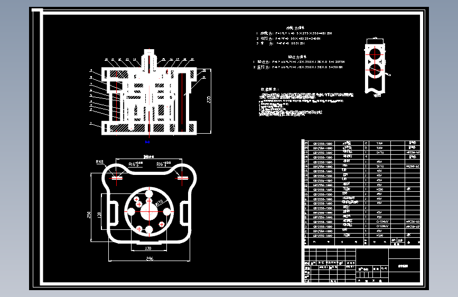
Task: Click the left rectangular slot in plan view
Action: [114, 213]
